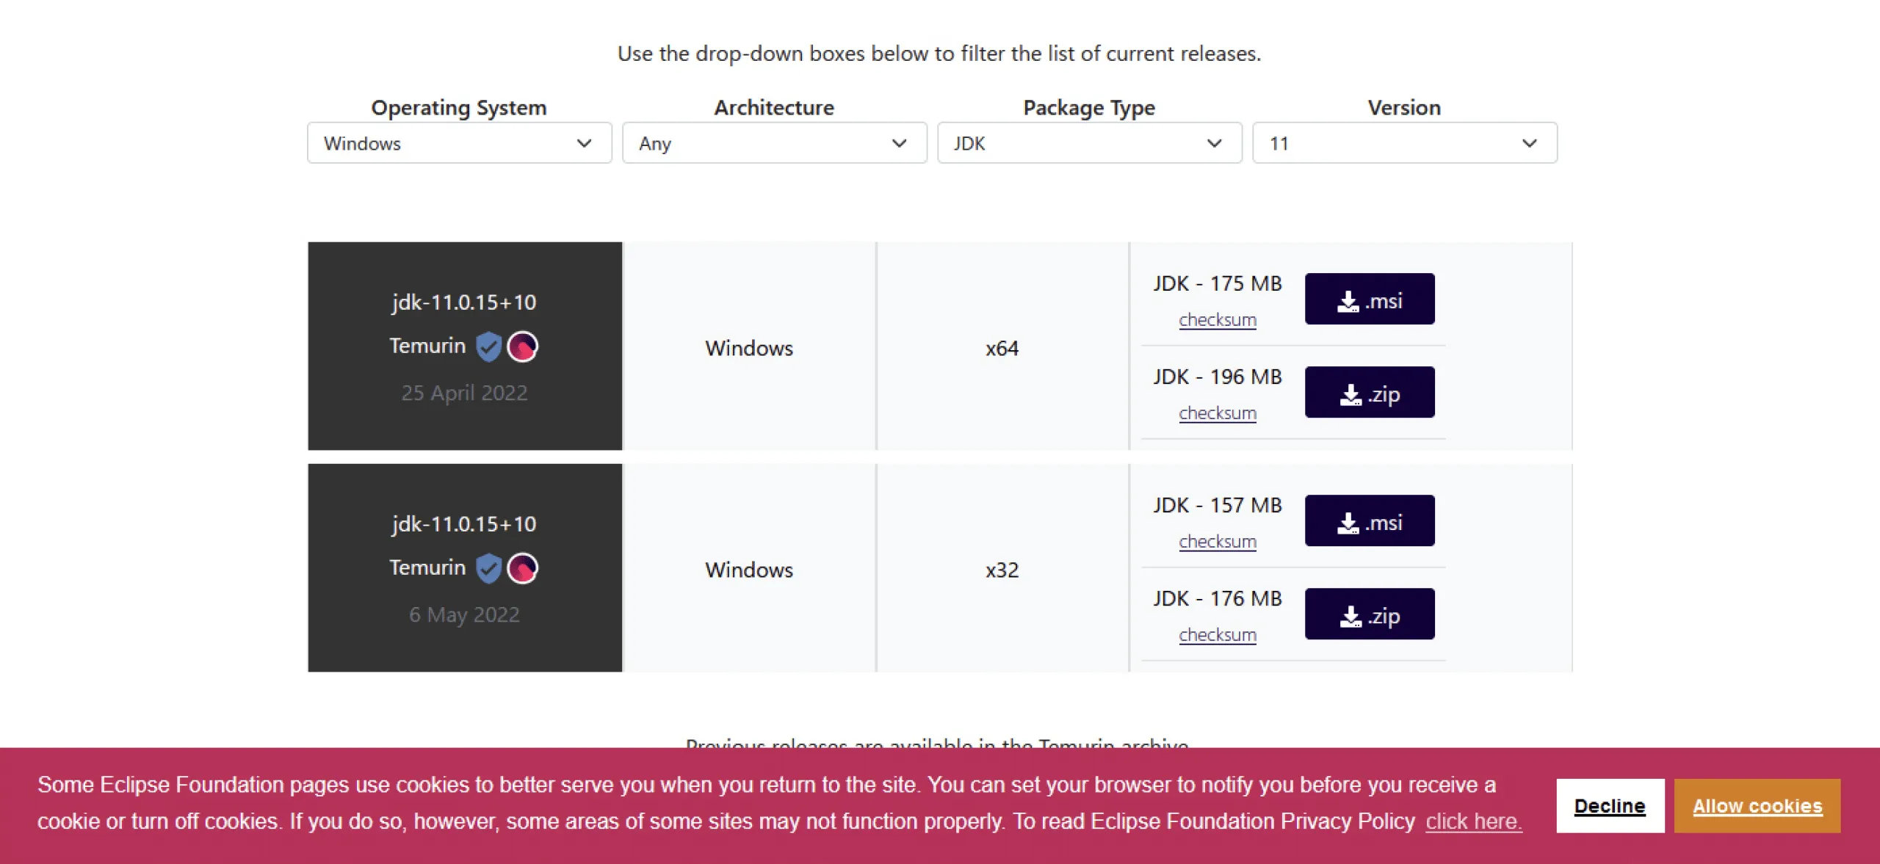Screen dimensions: 1880x864
Task: Open the Operating System dropdown showing Windows
Action: coord(459,143)
